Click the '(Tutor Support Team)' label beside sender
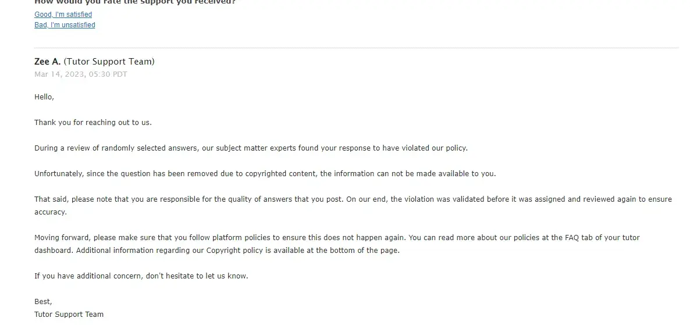 coord(109,62)
